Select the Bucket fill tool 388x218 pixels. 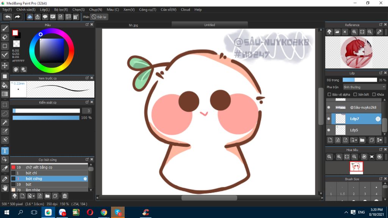[x=5, y=85]
